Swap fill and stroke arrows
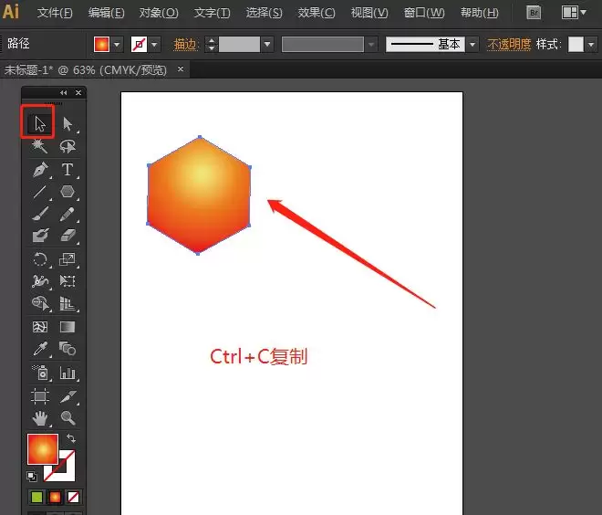 click(71, 438)
